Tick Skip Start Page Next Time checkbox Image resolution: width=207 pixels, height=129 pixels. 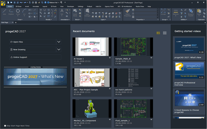click(x=5, y=126)
